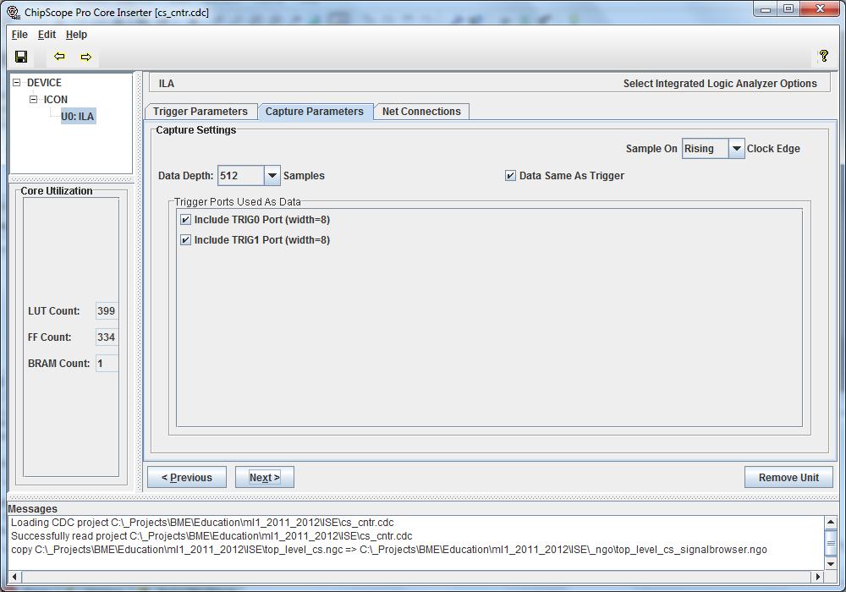846x592 pixels.
Task: Toggle the Data Same As Trigger checkbox
Action: [x=510, y=176]
